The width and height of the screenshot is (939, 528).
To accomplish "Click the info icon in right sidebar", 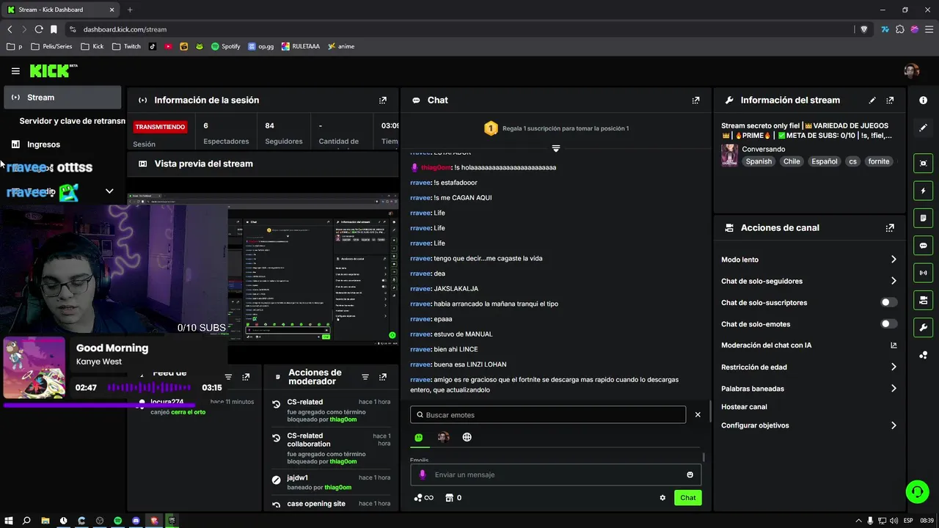I will click(923, 100).
